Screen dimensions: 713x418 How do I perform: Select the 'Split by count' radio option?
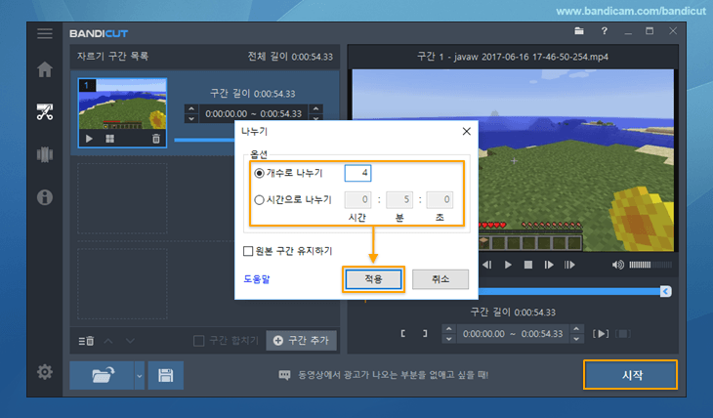[x=259, y=173]
